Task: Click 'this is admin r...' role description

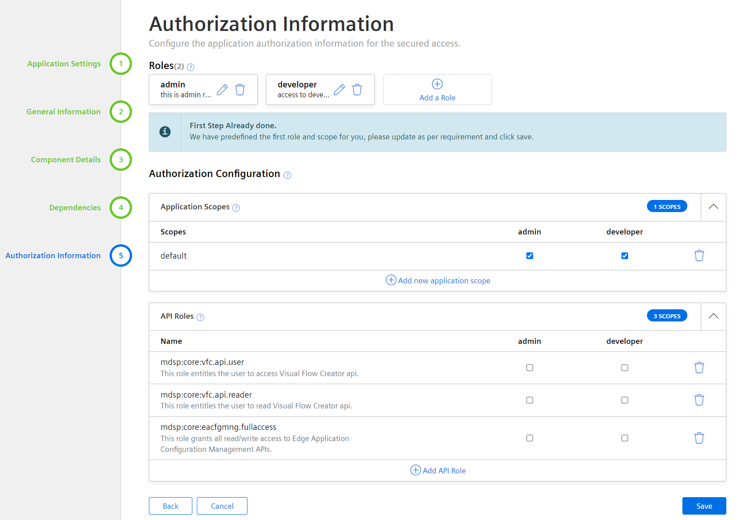Action: click(186, 95)
